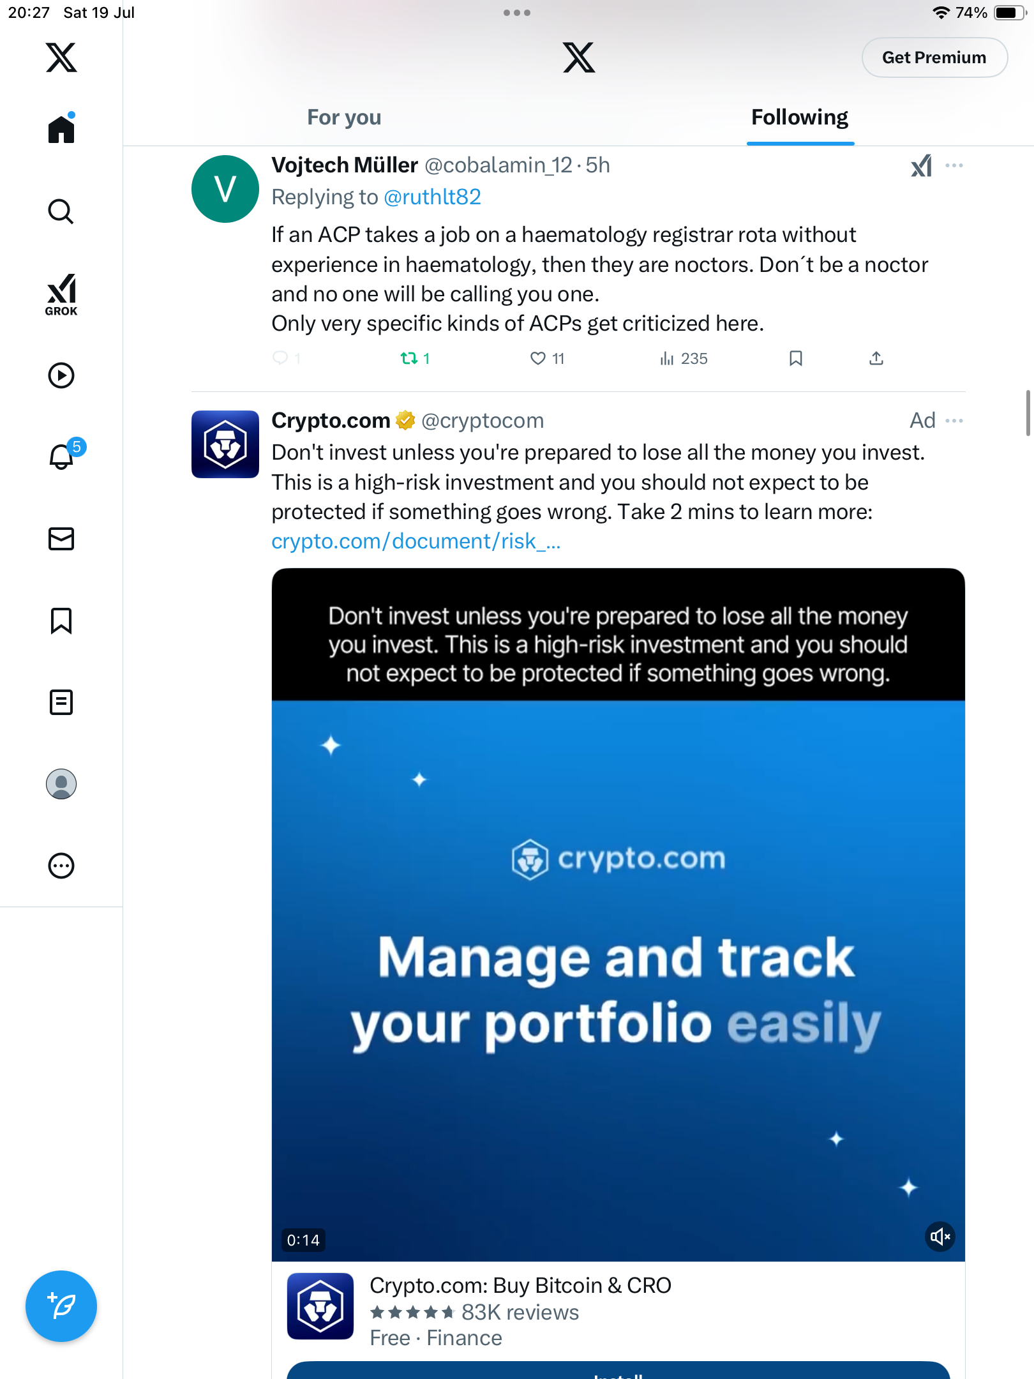This screenshot has width=1034, height=1379.
Task: Expand the sidebar More circle menu
Action: click(x=61, y=866)
